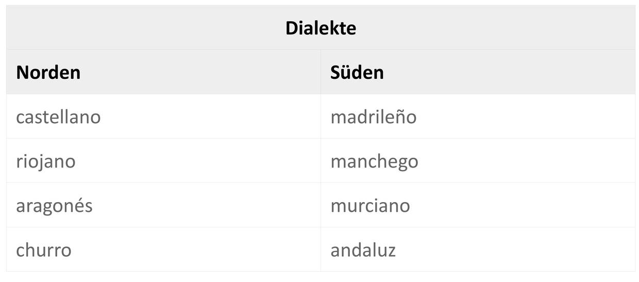Click the first dialect listed under Süden
The height and width of the screenshot is (282, 639).
373,117
